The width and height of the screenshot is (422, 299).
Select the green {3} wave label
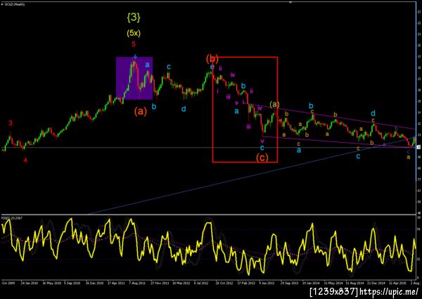coord(134,18)
